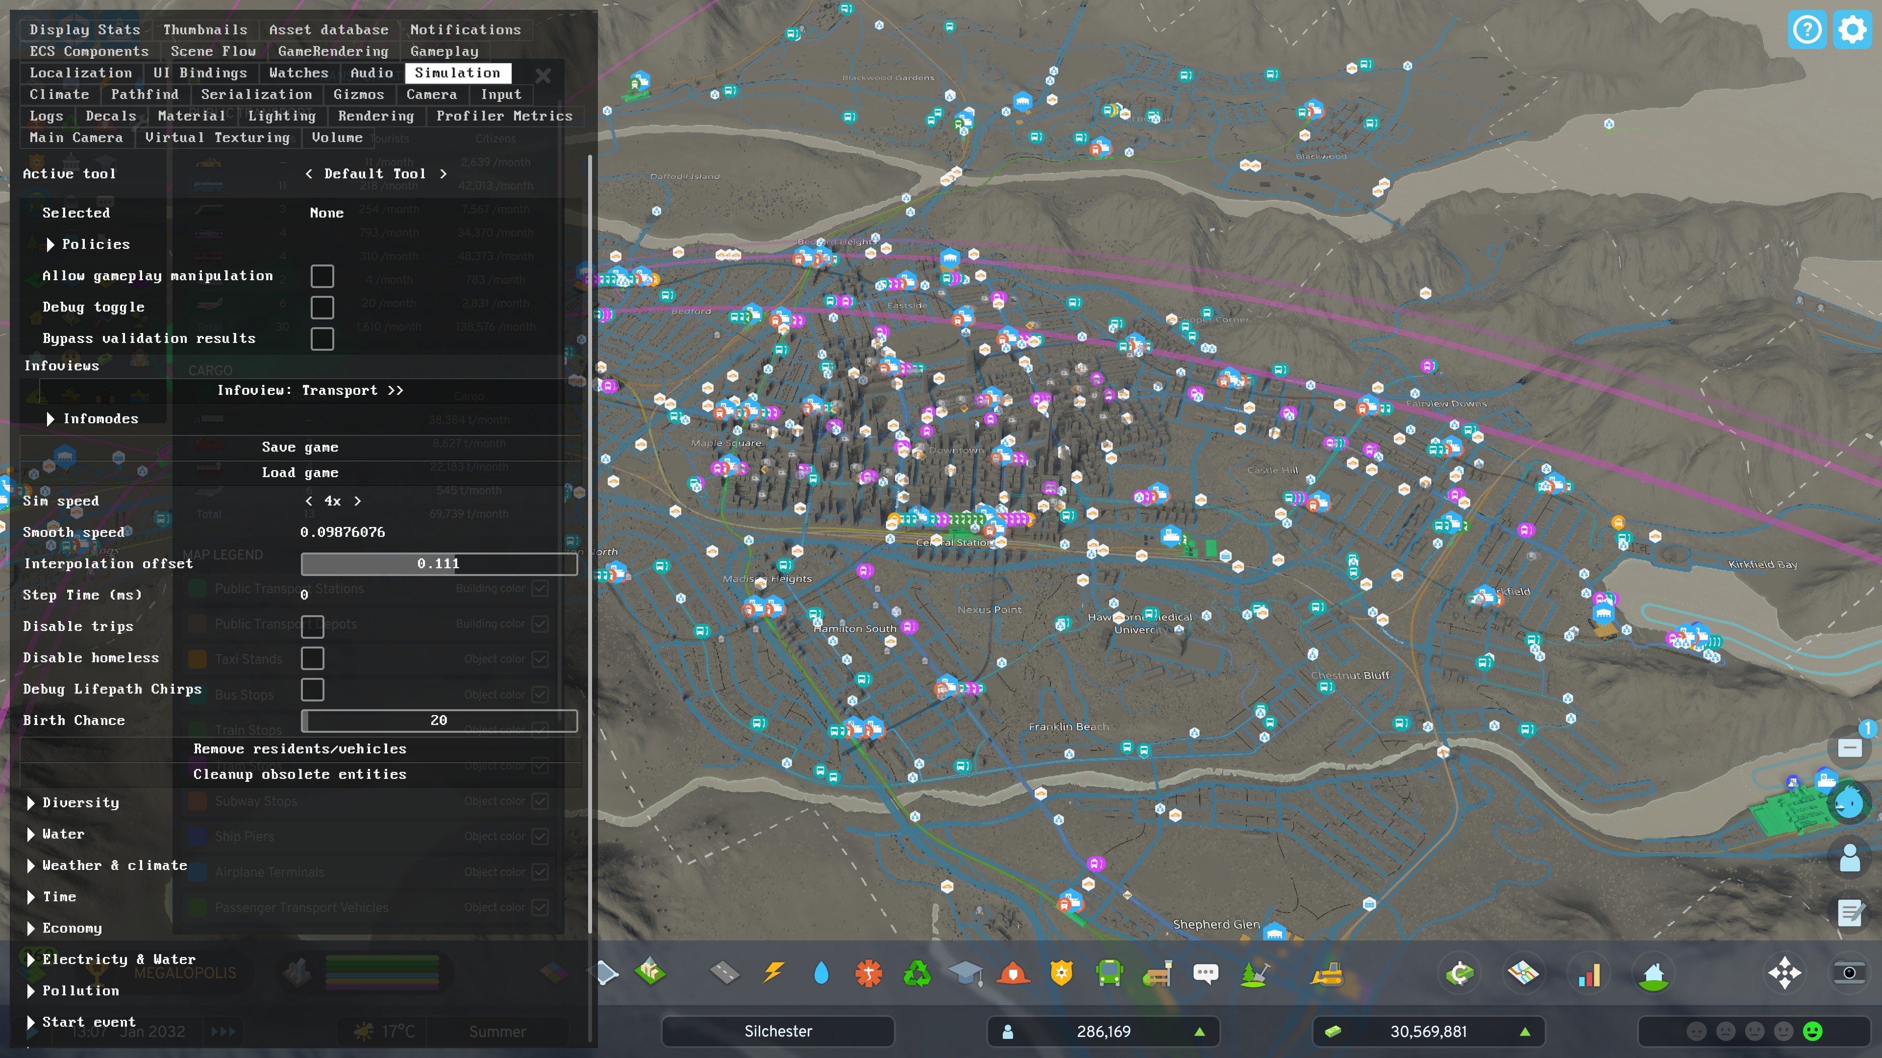Switch to the Gameplay tab

coord(444,51)
